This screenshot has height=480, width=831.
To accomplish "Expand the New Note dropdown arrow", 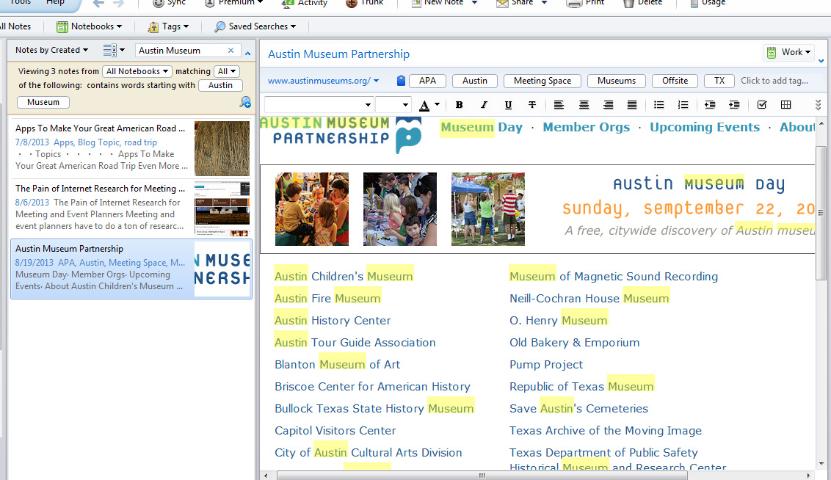I will tap(474, 3).
